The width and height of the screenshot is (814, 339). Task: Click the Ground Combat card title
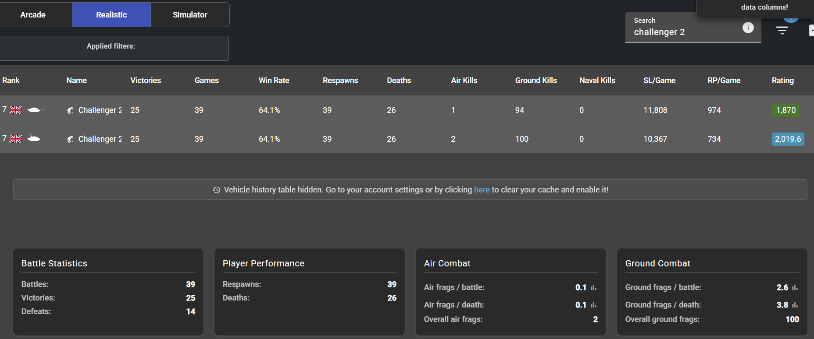click(x=658, y=263)
